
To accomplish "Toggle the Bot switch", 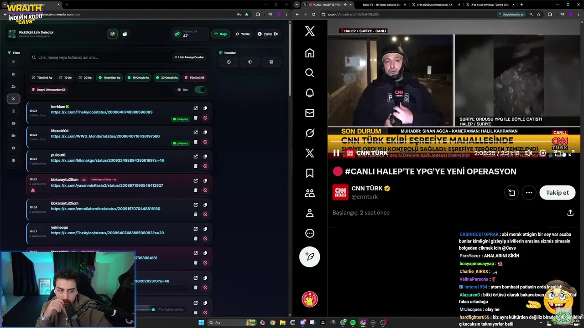I will (x=200, y=89).
